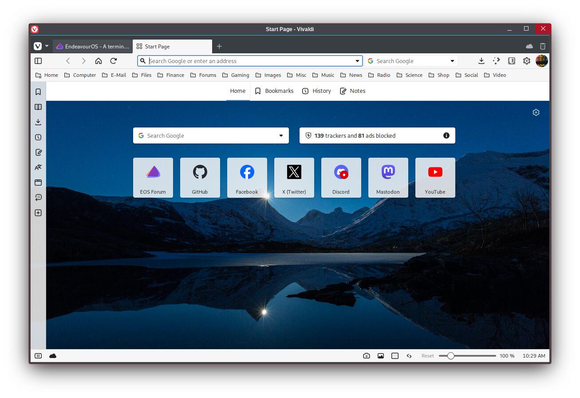Open the Bookmarks panel in sidebar
This screenshot has height=398, width=580.
(38, 92)
